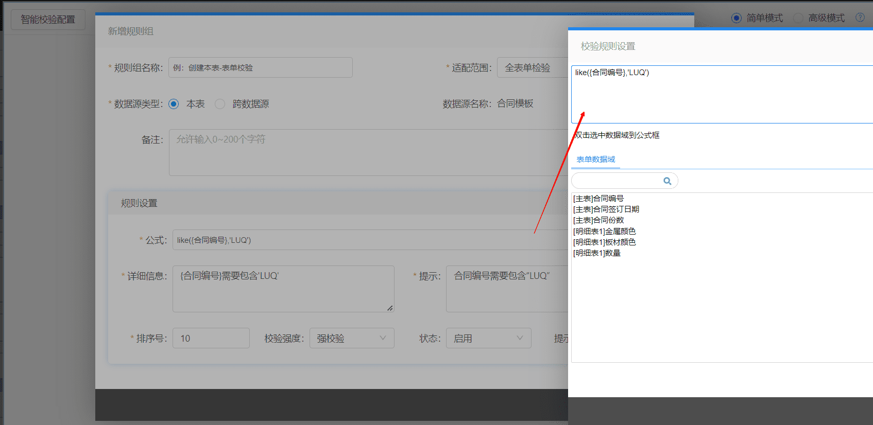
Task: Click the 公式 input in 规则设置
Action: (370, 240)
